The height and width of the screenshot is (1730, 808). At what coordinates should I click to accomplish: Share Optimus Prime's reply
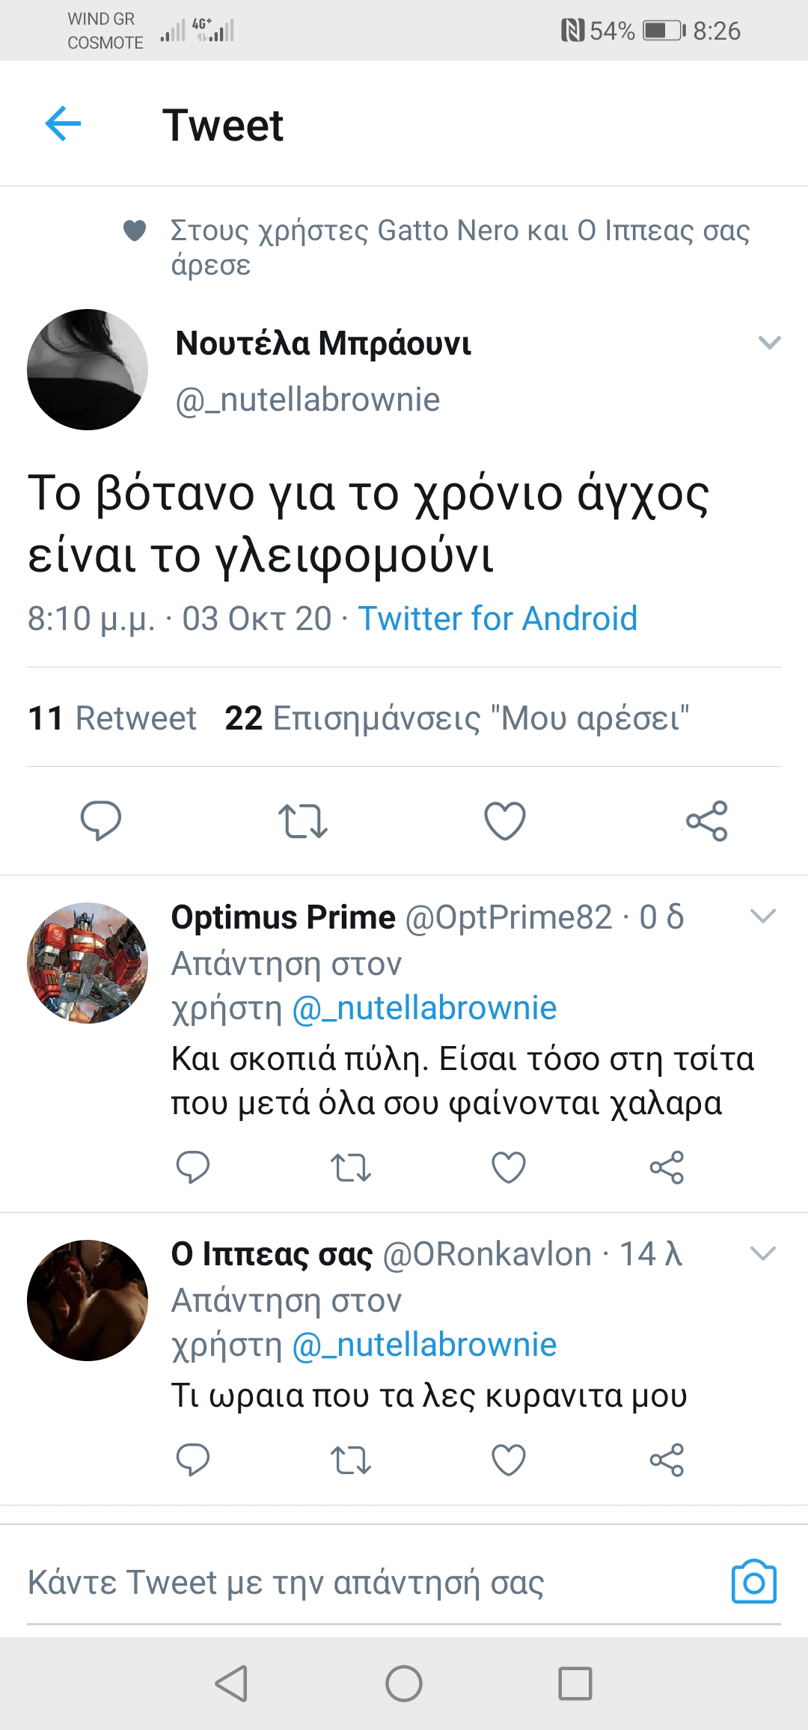pos(667,1167)
